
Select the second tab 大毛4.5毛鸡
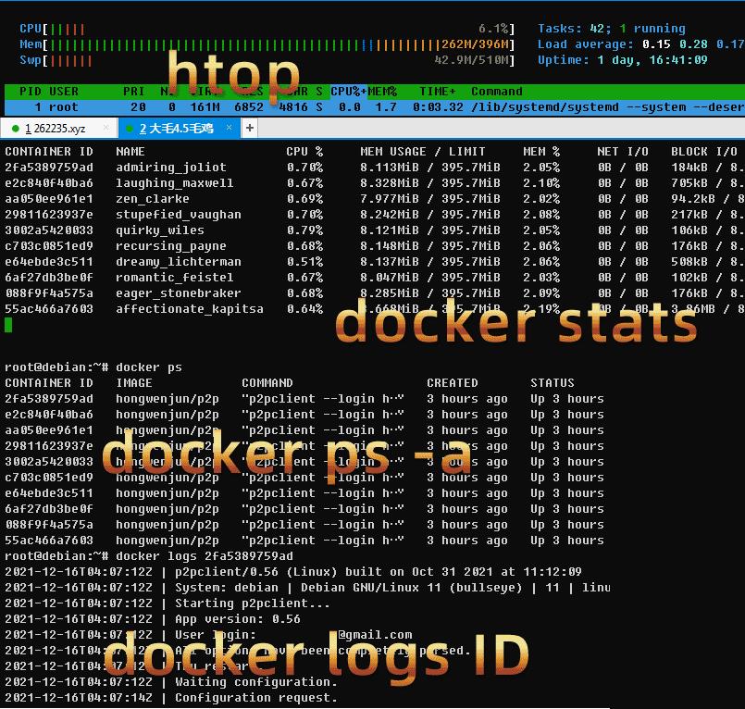176,129
